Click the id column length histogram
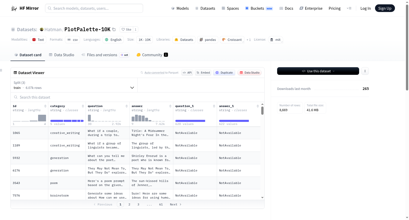 (29, 118)
